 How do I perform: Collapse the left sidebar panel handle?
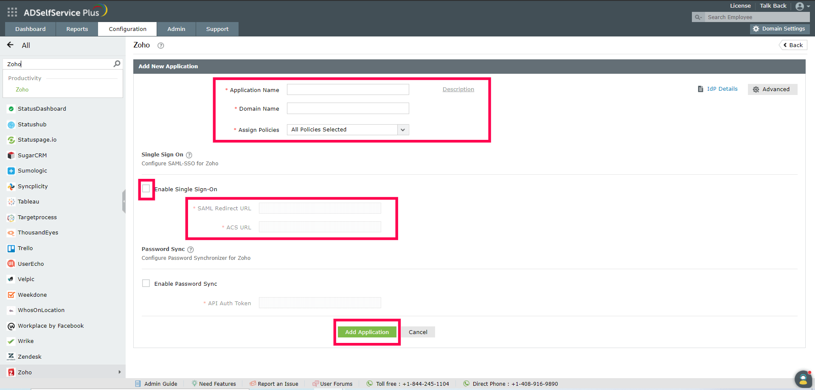tap(124, 201)
